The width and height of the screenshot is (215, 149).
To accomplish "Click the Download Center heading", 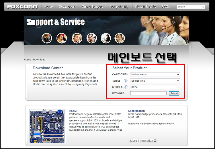I will point(48,68).
